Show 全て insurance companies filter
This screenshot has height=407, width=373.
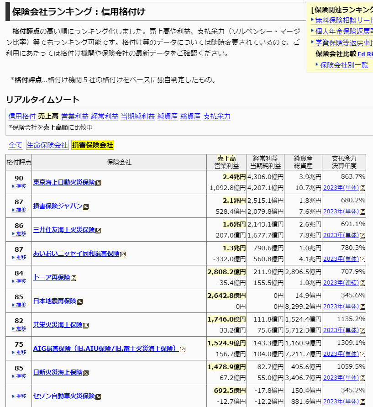point(16,145)
